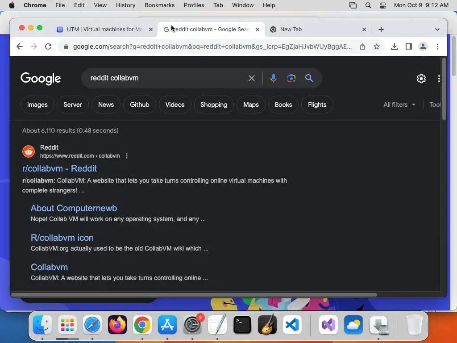Expand the tab search chevron

click(437, 29)
